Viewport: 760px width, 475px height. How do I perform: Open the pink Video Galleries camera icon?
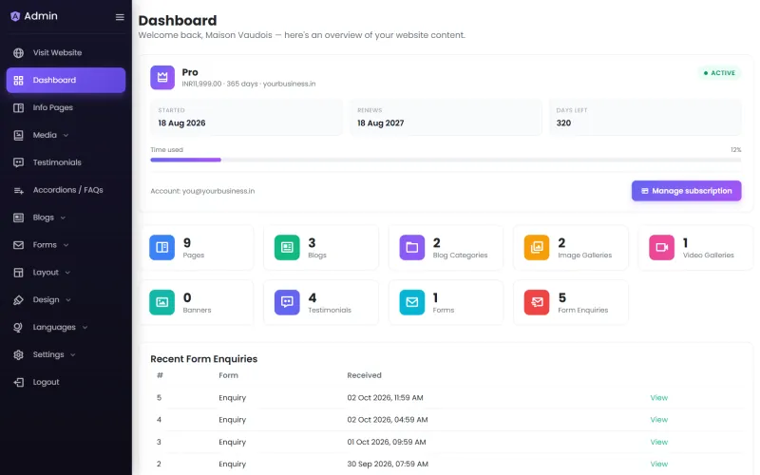tap(661, 248)
